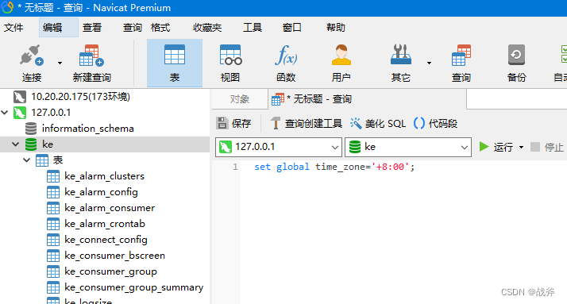Open the File (文件) menu
567x304 pixels.
13,28
